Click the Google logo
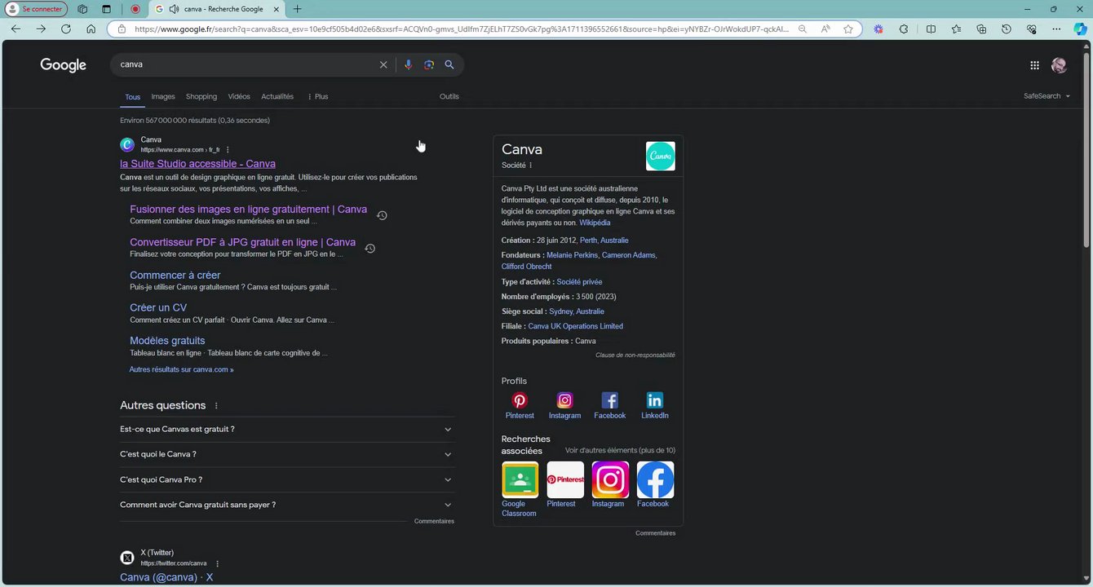The width and height of the screenshot is (1093, 587). coord(63,65)
